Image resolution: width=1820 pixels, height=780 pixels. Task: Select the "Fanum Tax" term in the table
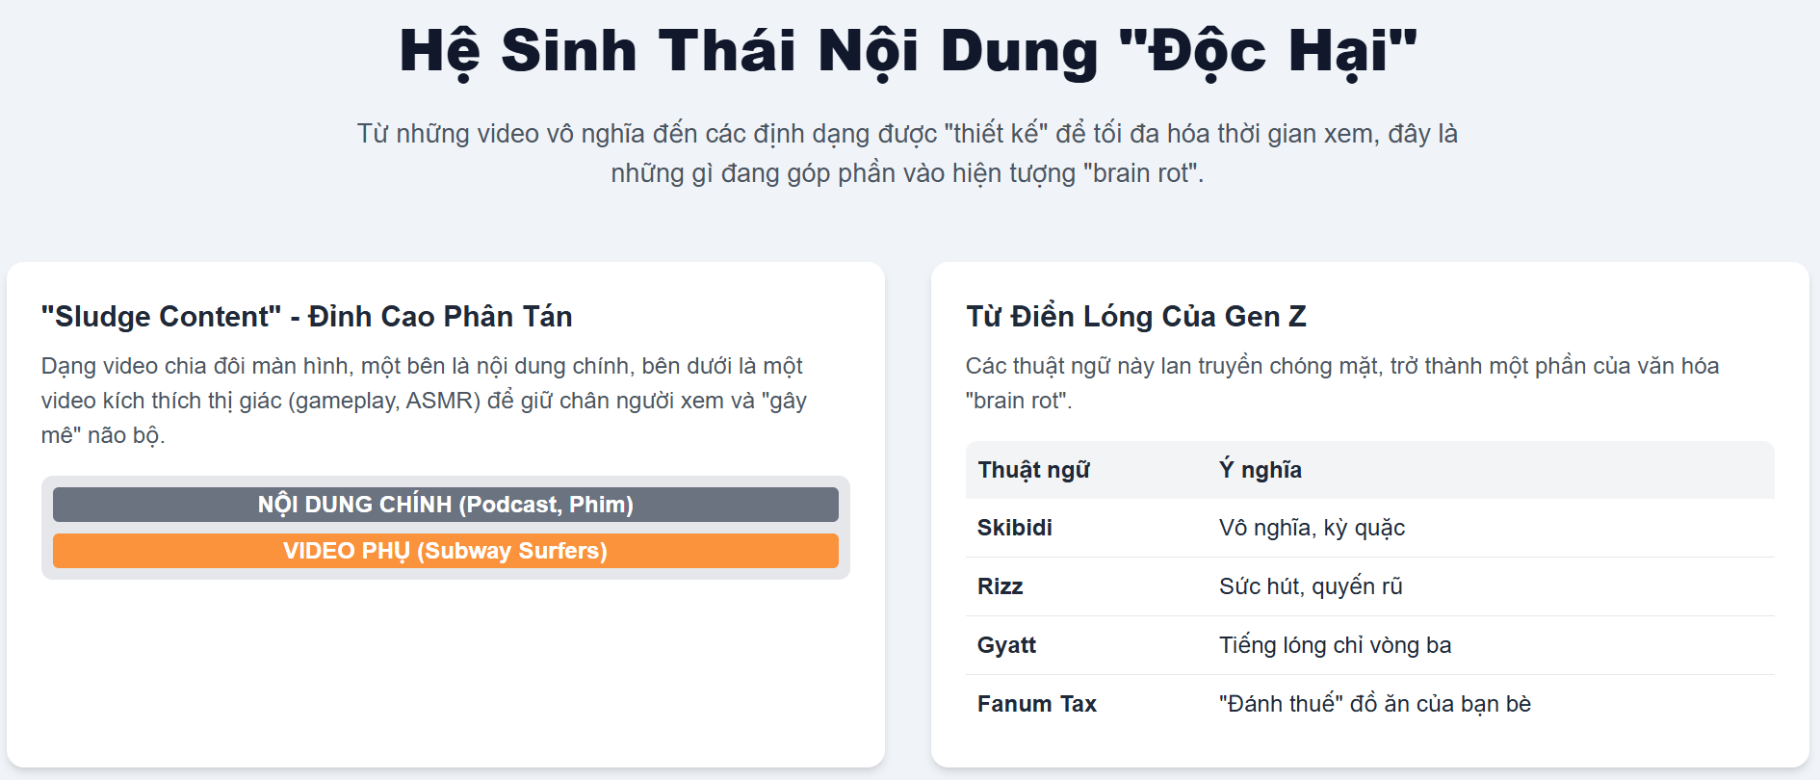(1036, 704)
